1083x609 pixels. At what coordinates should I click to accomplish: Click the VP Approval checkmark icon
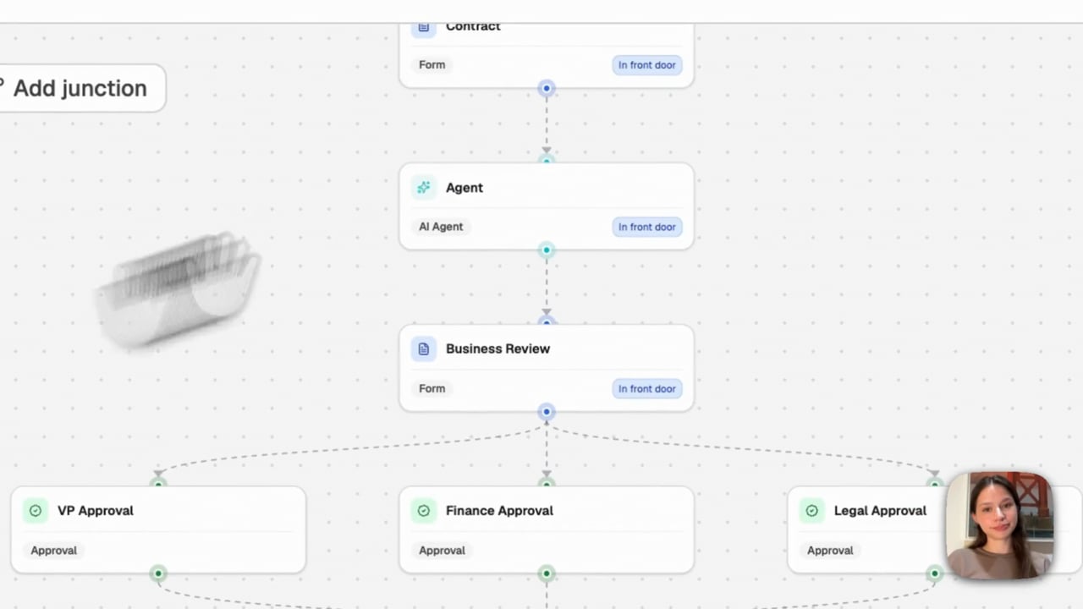click(36, 511)
